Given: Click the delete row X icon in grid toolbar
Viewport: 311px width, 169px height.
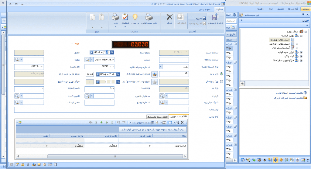Looking at the screenshot, I should point(182,122).
